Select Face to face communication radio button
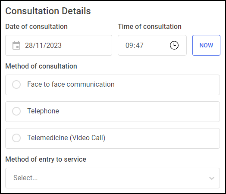Image resolution: width=226 pixels, height=194 pixels. [x=16, y=84]
